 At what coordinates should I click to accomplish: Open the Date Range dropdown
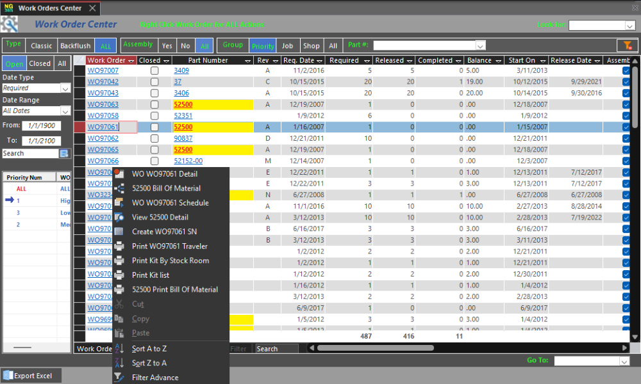tap(65, 111)
